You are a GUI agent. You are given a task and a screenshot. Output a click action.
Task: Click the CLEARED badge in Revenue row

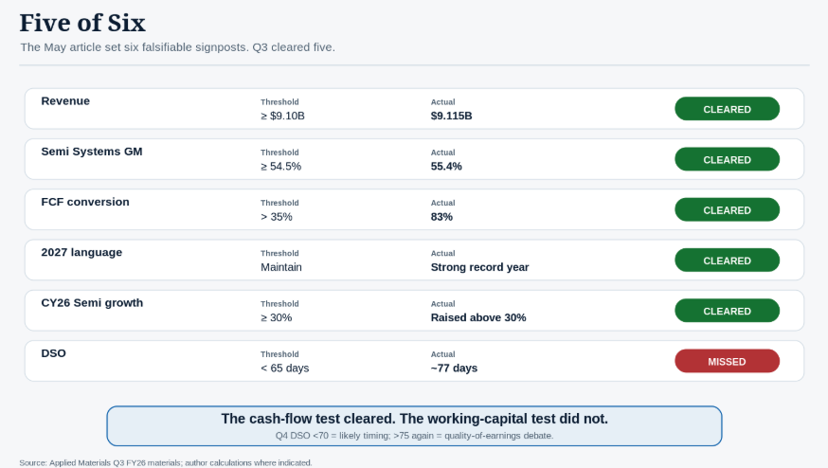tap(727, 109)
